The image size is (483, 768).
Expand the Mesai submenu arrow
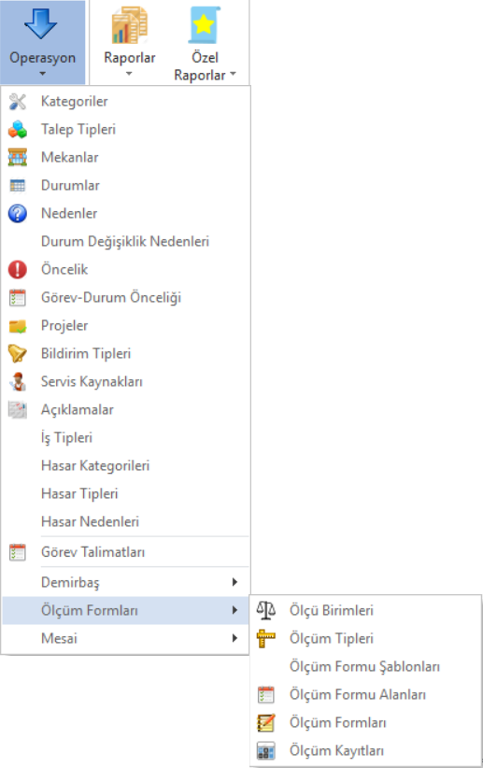tap(234, 638)
